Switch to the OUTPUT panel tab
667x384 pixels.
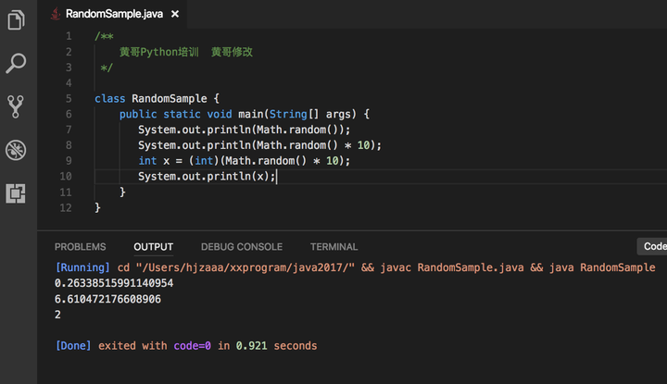pyautogui.click(x=153, y=247)
